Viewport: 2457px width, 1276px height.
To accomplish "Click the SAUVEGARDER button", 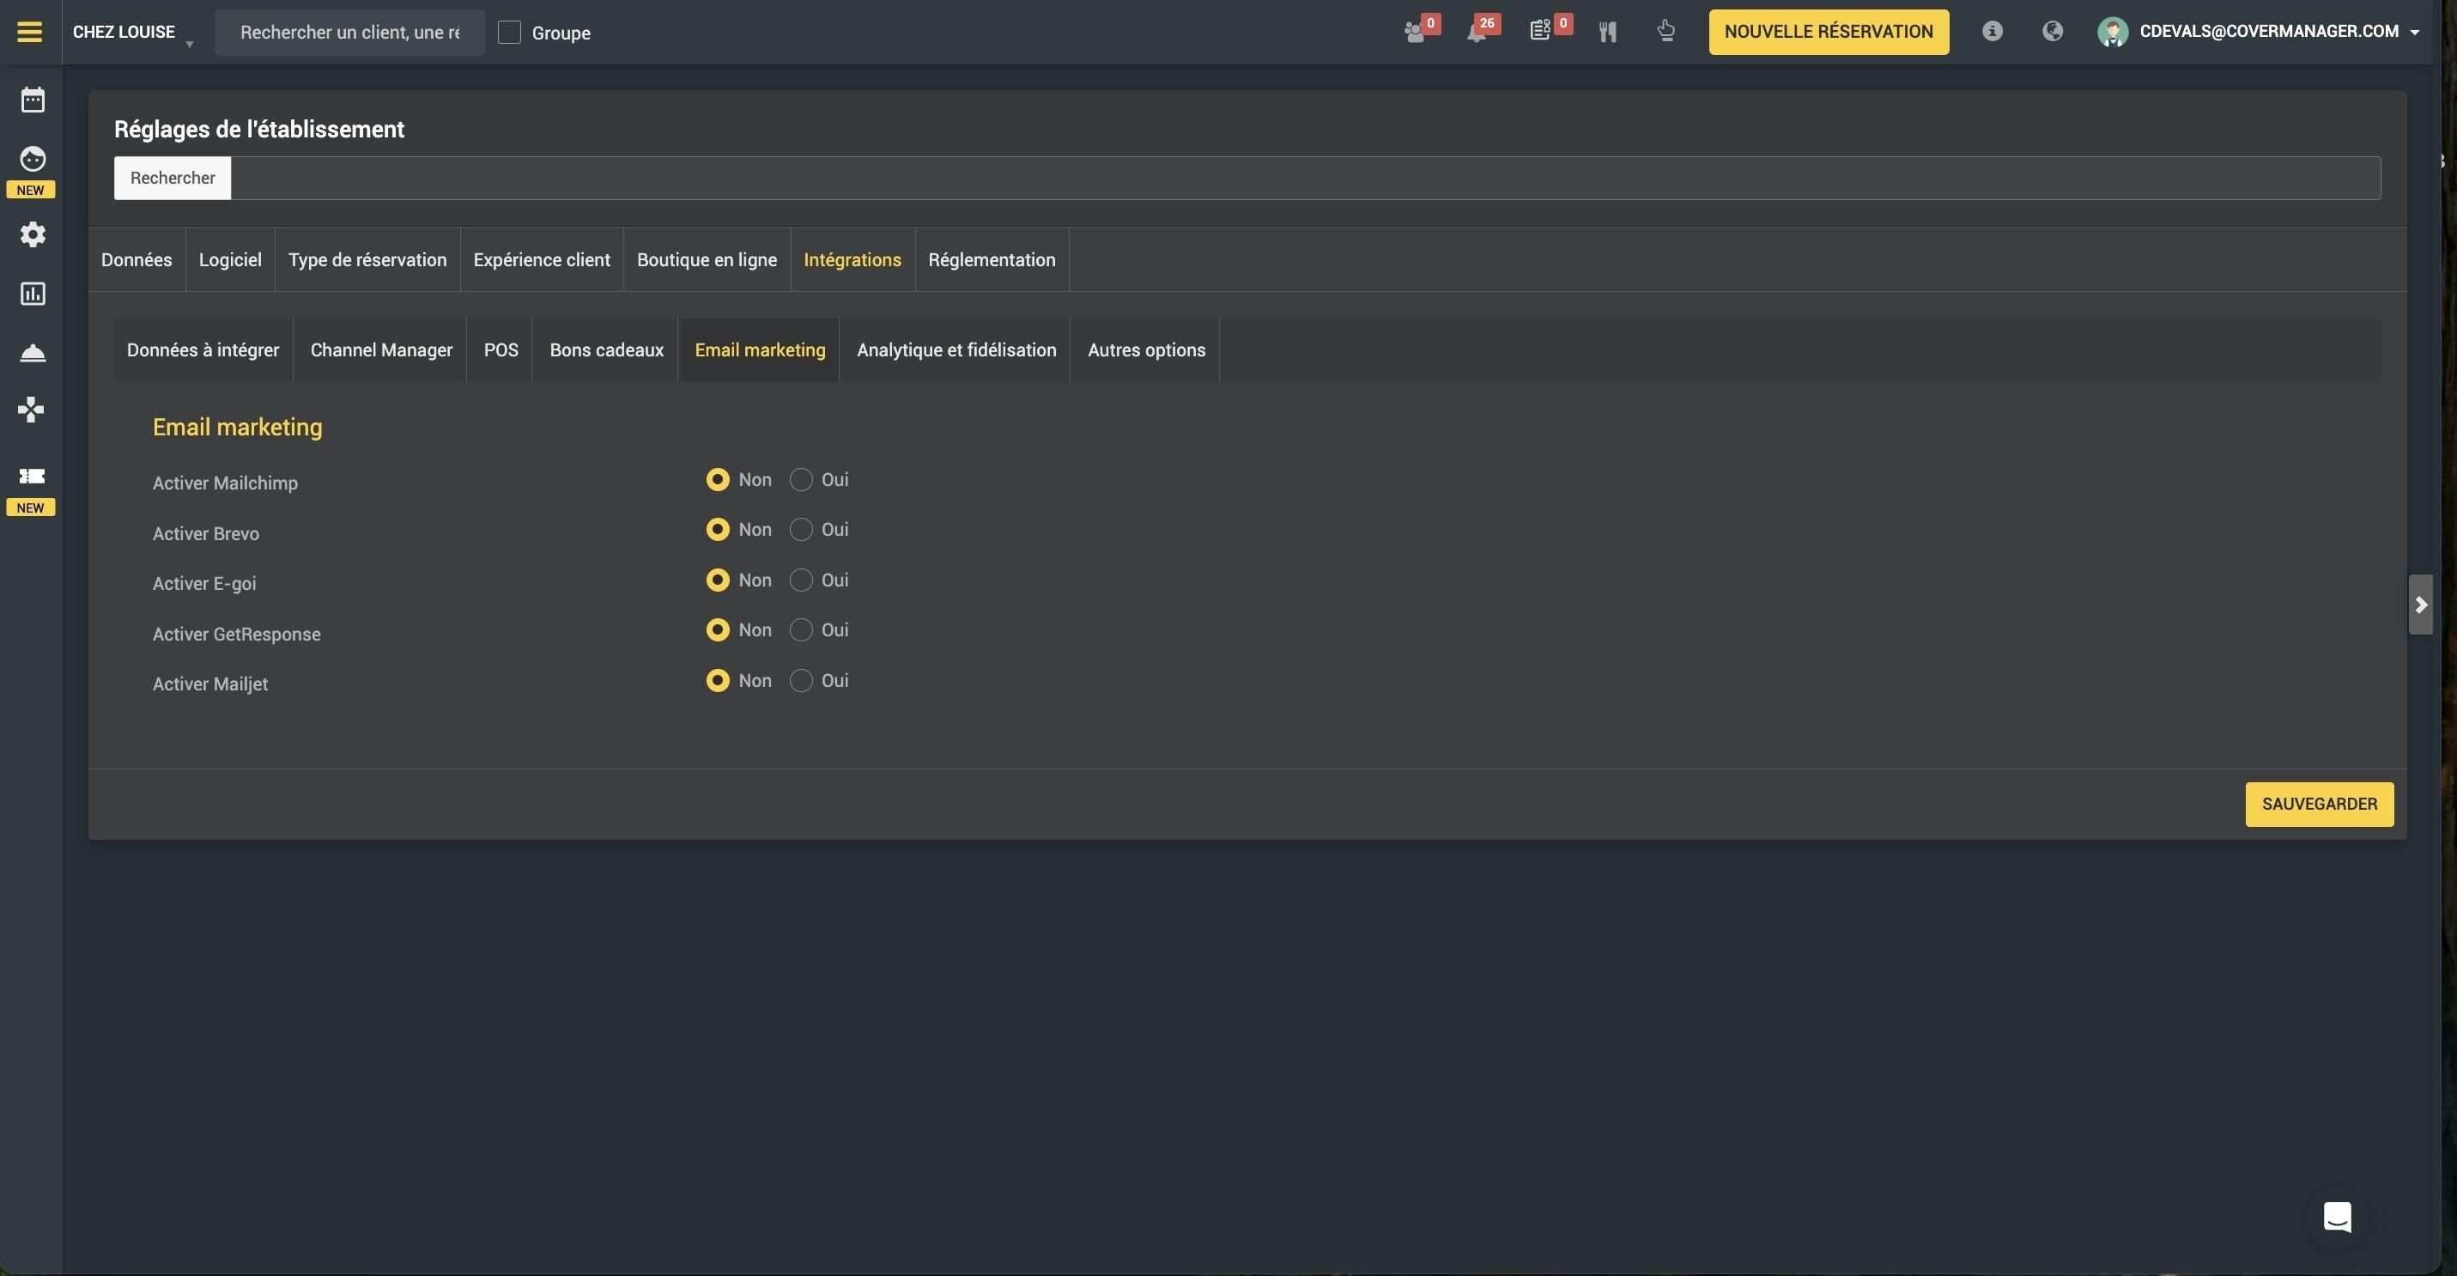I will (2319, 804).
